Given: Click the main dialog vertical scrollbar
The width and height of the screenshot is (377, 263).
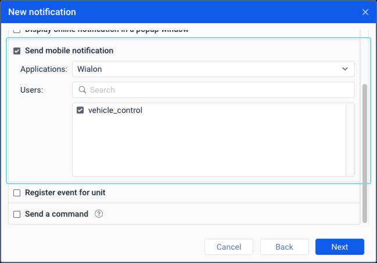Looking at the screenshot, I should (365, 152).
